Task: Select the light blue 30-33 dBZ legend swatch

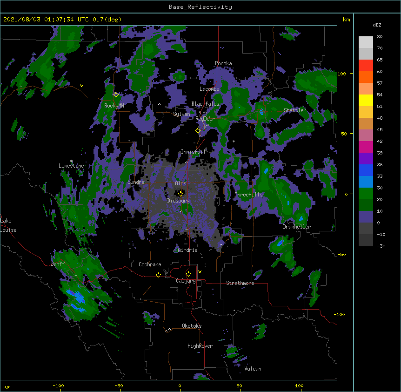Action: click(366, 182)
